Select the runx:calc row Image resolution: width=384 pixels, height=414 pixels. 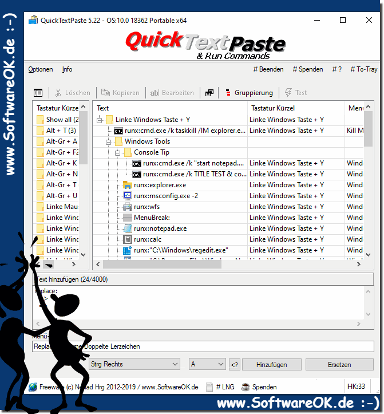pyautogui.click(x=228, y=239)
